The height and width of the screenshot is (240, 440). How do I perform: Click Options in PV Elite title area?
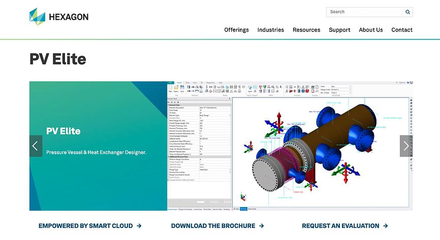tap(402, 83)
